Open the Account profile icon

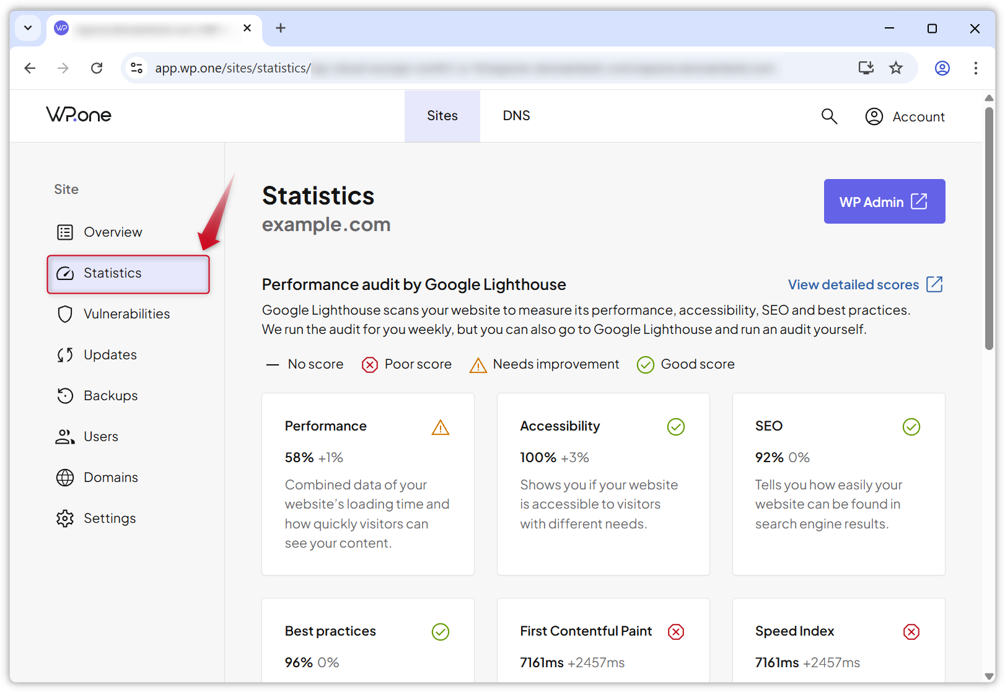click(x=874, y=116)
